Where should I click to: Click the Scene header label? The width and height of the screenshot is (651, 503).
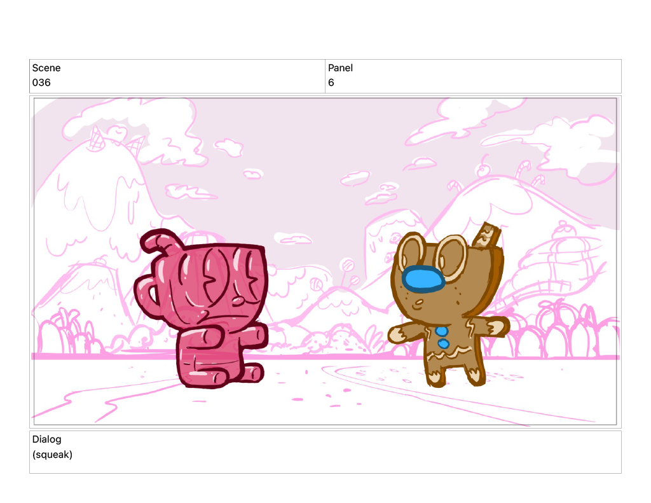46,68
